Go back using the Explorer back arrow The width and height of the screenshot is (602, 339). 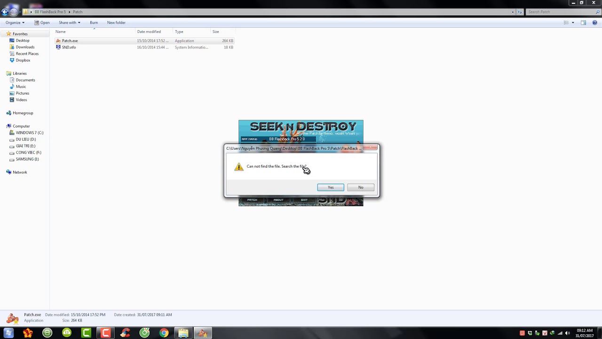(5, 12)
